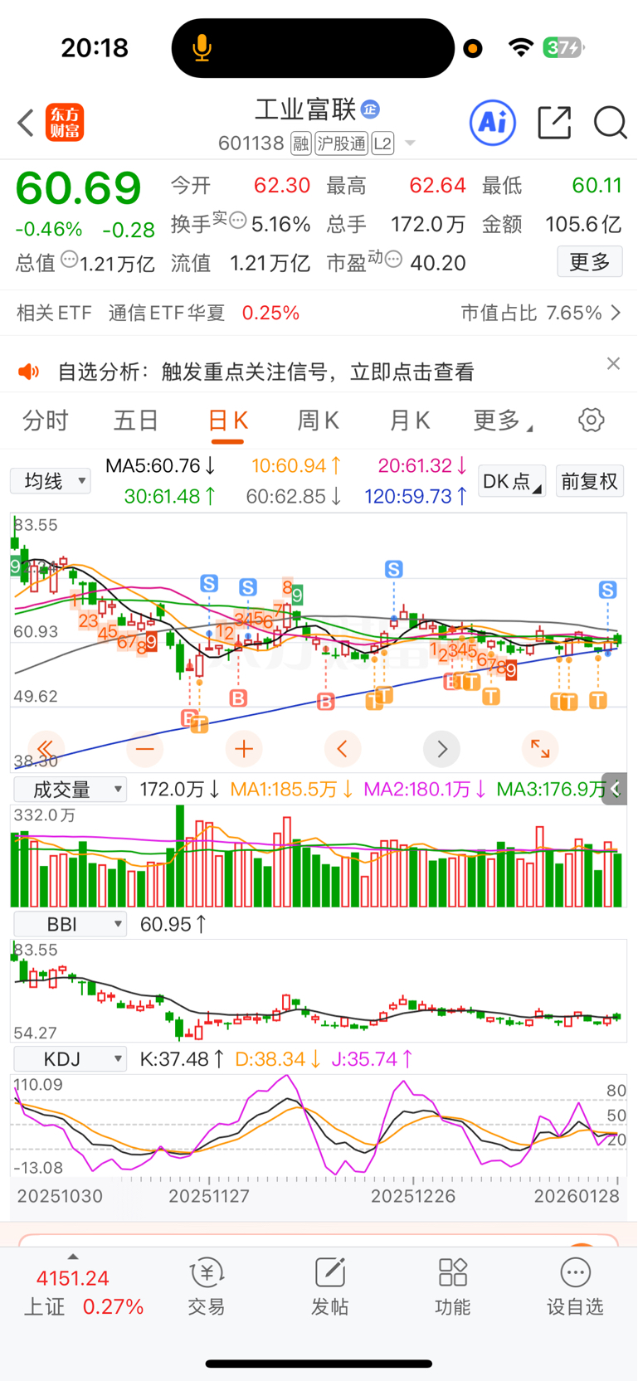Viewport: 638px width, 1381px height.
Task: Open the 成交量 indicator dropdown
Action: tap(70, 790)
